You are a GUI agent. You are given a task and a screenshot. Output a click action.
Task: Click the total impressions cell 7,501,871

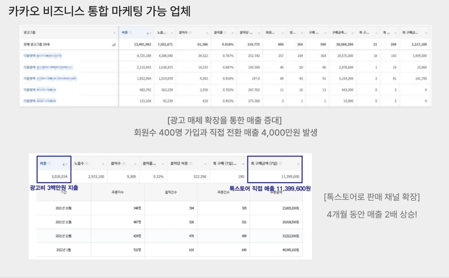pos(165,44)
